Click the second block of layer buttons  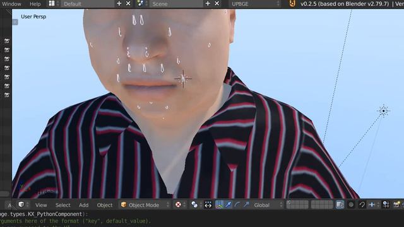(x=322, y=205)
